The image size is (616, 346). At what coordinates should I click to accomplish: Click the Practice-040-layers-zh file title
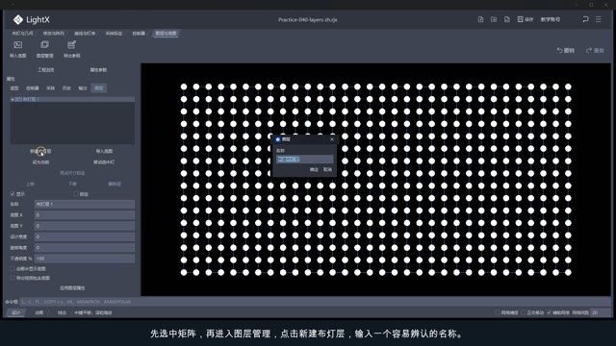(x=308, y=19)
